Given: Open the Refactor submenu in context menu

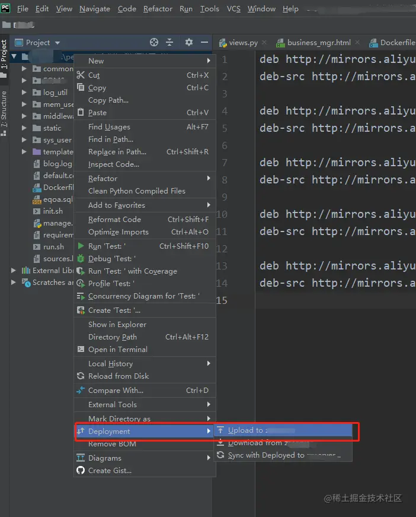Looking at the screenshot, I should 145,179.
